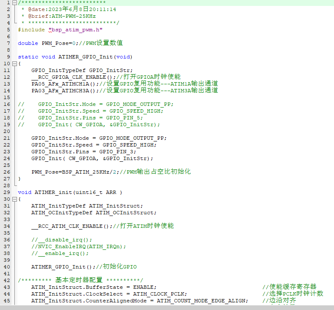Image resolution: width=334 pixels, height=310 pixels.
Task: Click __RCC_ATIM_CLK_ENABLE() call
Action: coord(70,226)
